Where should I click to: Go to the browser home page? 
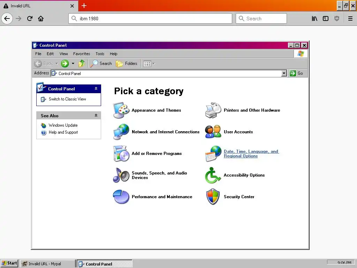(41, 18)
